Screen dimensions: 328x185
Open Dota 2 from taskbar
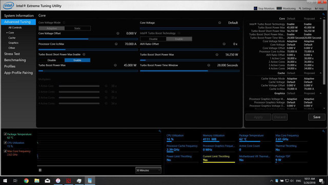[x=69, y=180]
